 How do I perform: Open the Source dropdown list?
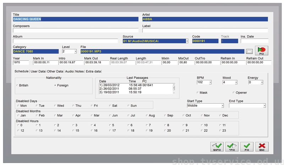pyautogui.click(x=187, y=41)
